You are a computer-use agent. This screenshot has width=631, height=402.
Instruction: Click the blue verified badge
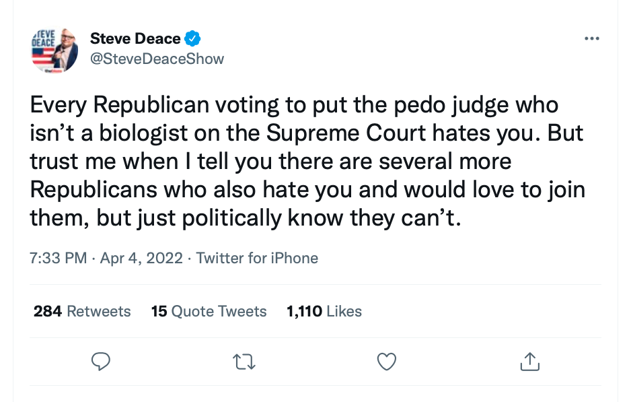pyautogui.click(x=194, y=38)
